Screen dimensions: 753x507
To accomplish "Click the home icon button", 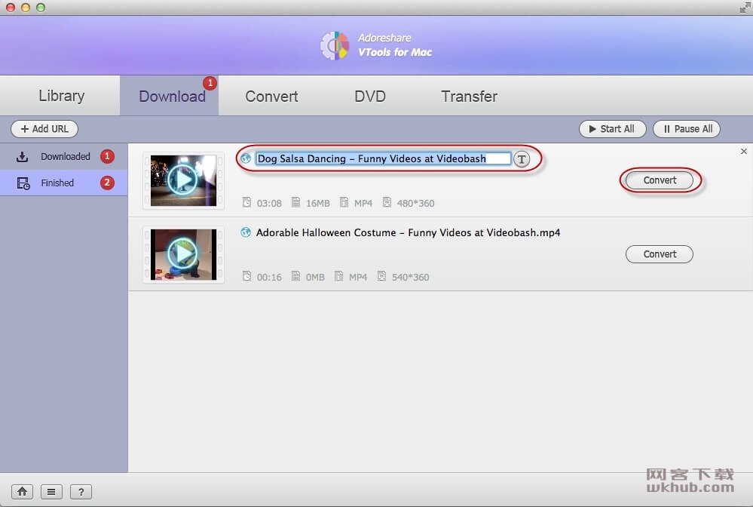I will 22,492.
